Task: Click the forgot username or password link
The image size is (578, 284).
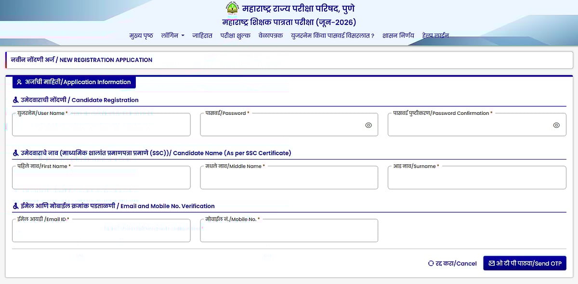Action: pos(332,36)
